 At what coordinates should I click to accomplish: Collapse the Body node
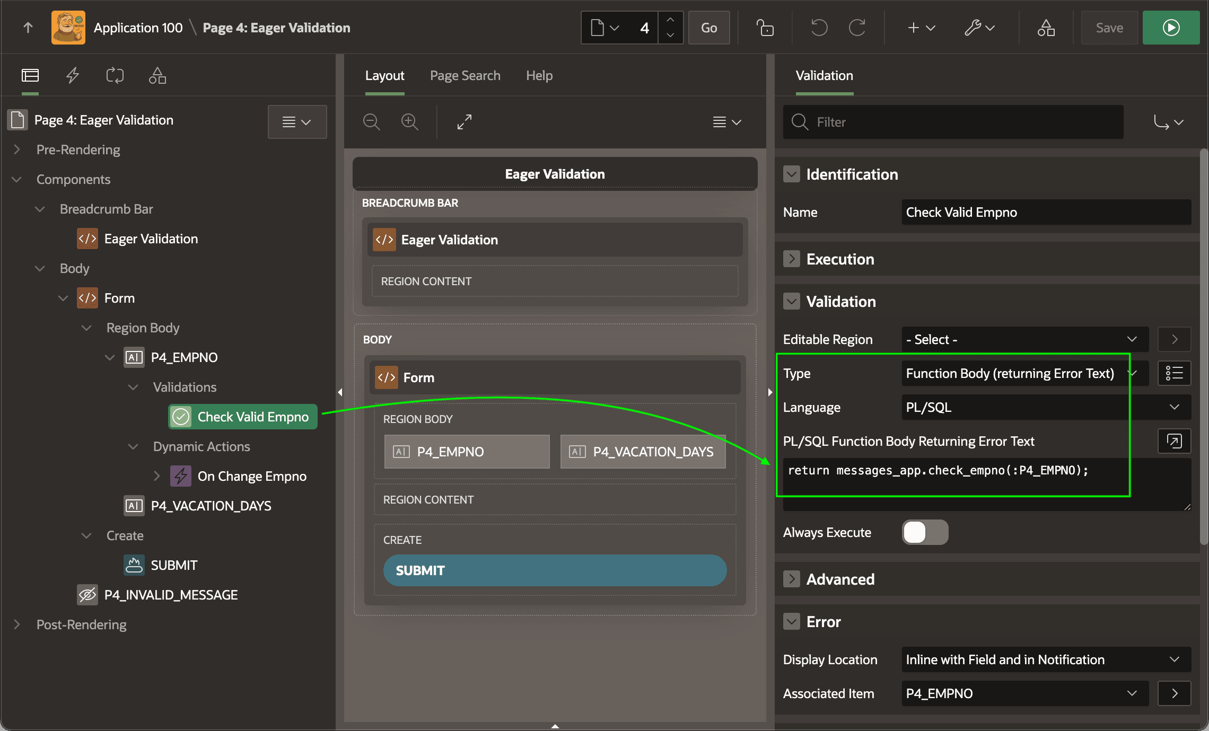[x=40, y=268]
